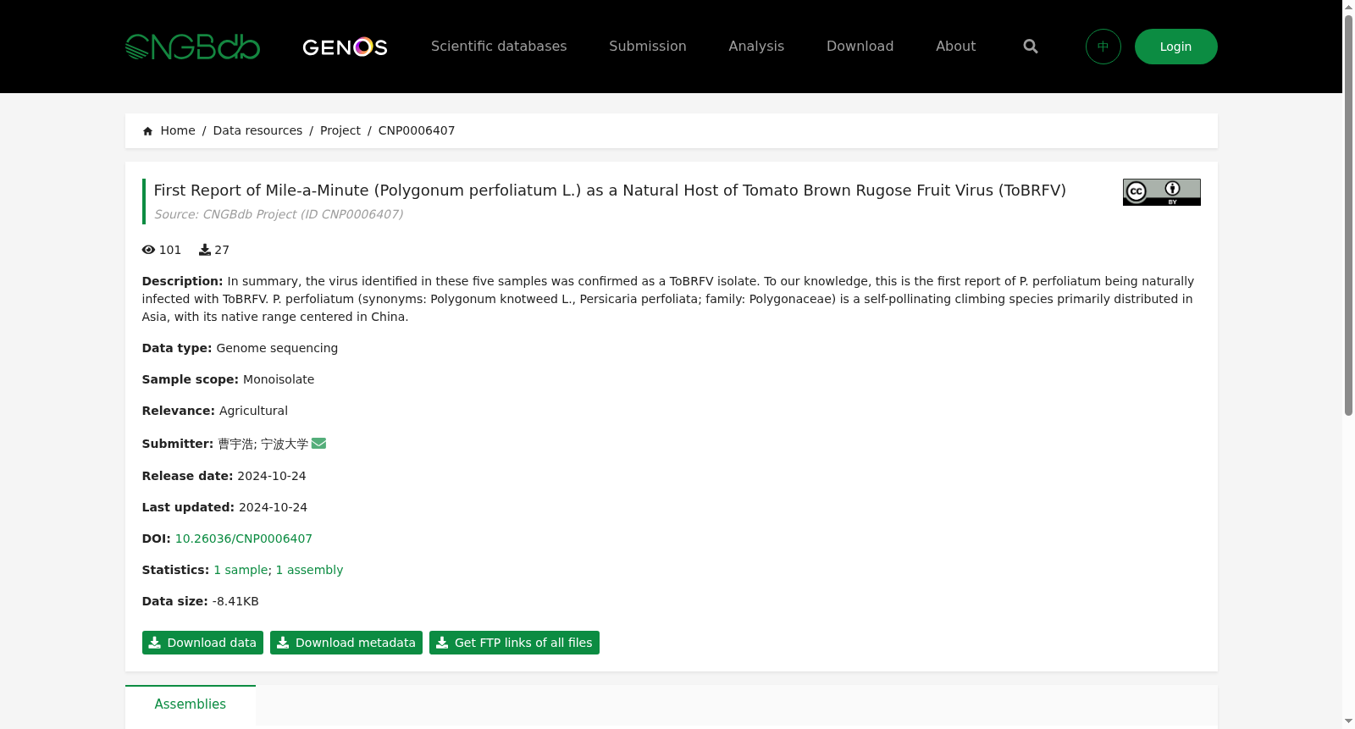
Task: Open the About menu
Action: pyautogui.click(x=955, y=47)
